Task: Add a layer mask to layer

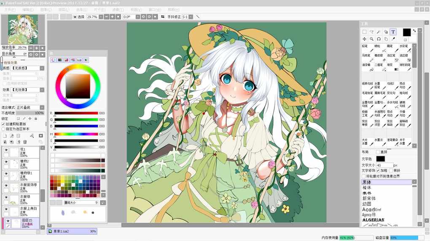Action: 40,136
